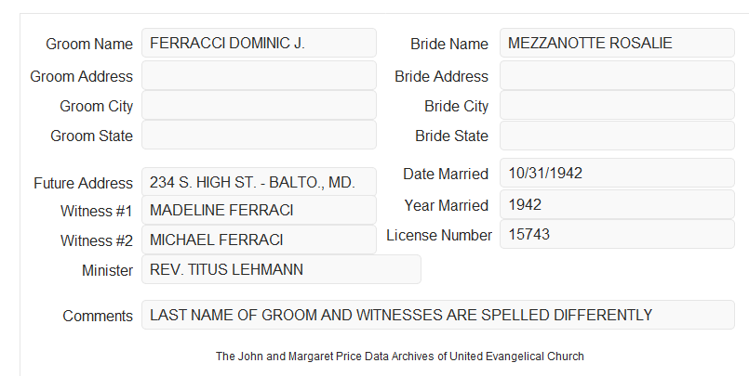The width and height of the screenshot is (749, 376).
Task: Click Witness #2 field MICHAEL FERRACI
Action: pos(259,240)
